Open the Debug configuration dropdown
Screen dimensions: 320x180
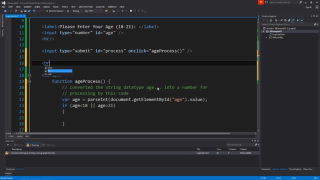pos(77,11)
